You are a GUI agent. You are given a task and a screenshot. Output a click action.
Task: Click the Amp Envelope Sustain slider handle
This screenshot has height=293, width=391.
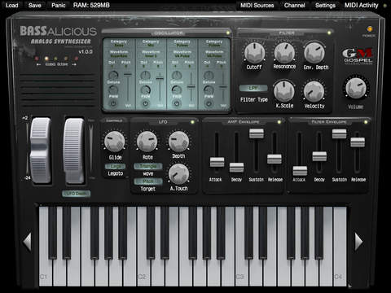(257, 133)
